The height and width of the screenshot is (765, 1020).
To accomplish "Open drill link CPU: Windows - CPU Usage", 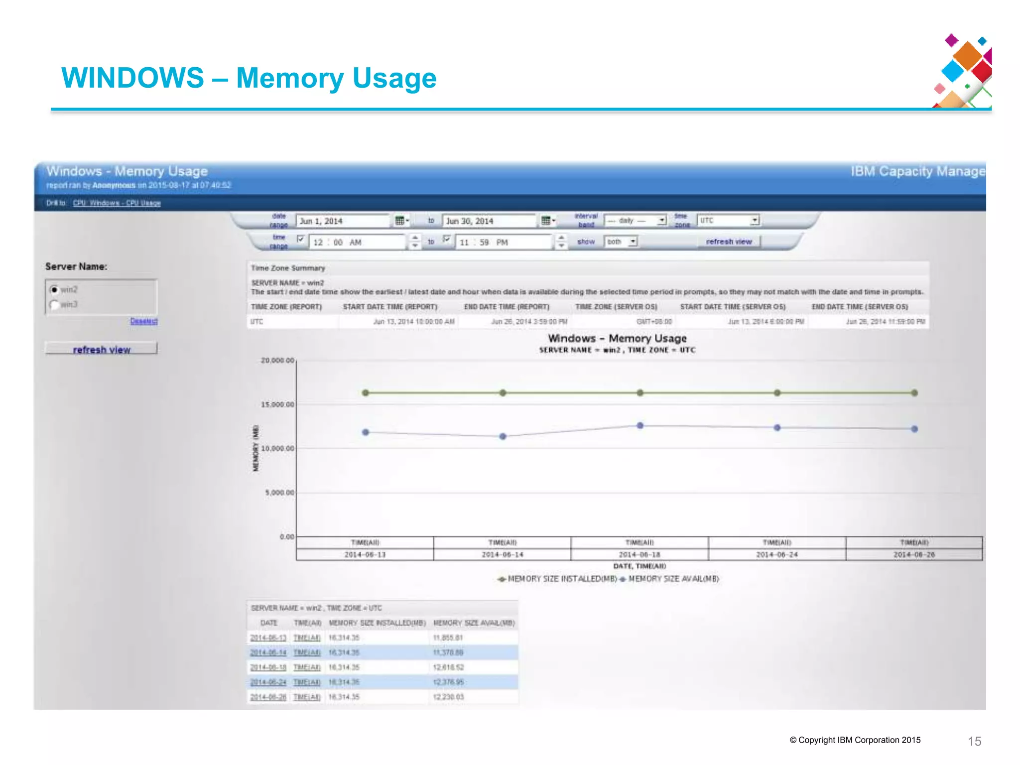I will 117,203.
